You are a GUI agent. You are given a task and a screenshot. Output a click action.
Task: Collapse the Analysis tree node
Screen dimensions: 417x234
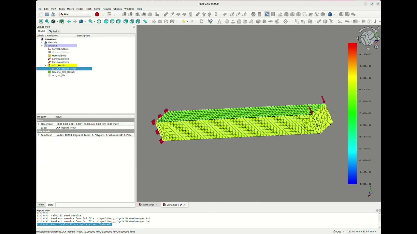pos(42,46)
